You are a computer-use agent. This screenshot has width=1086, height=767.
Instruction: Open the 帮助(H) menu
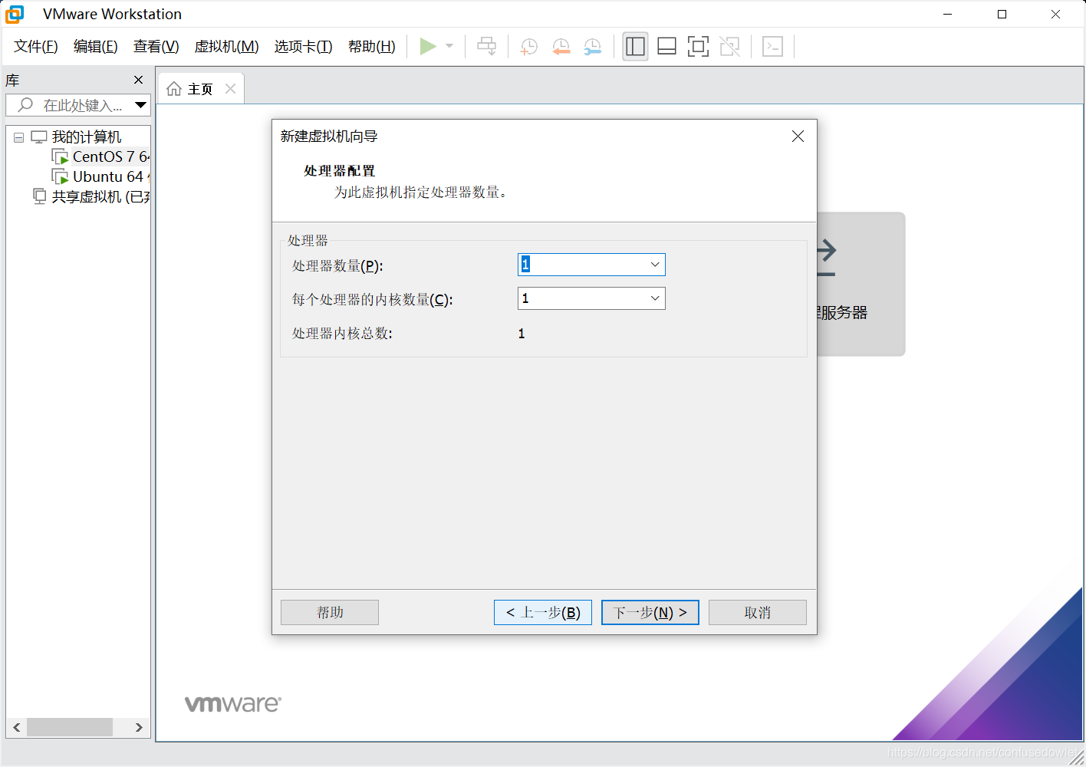(371, 47)
